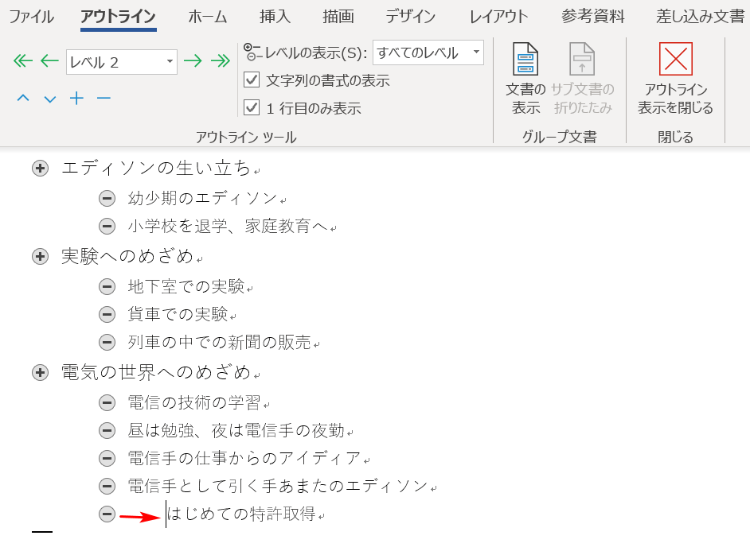Click text 昼は勉強、夜は電信手の夜勤

point(236,430)
